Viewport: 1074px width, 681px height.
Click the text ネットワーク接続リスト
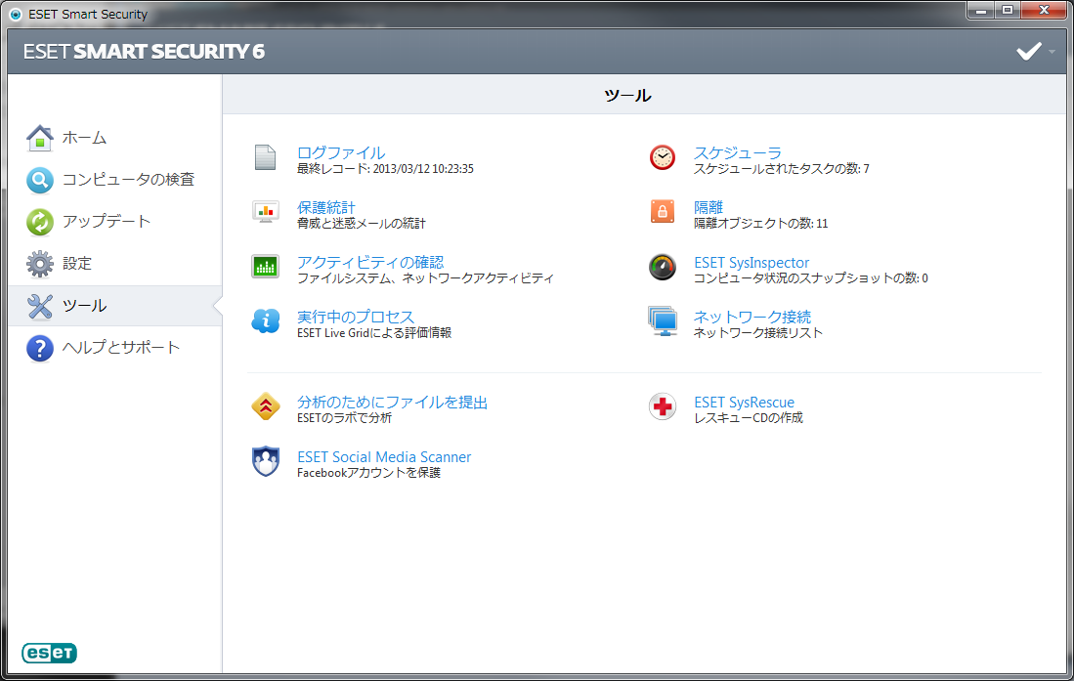pos(758,333)
